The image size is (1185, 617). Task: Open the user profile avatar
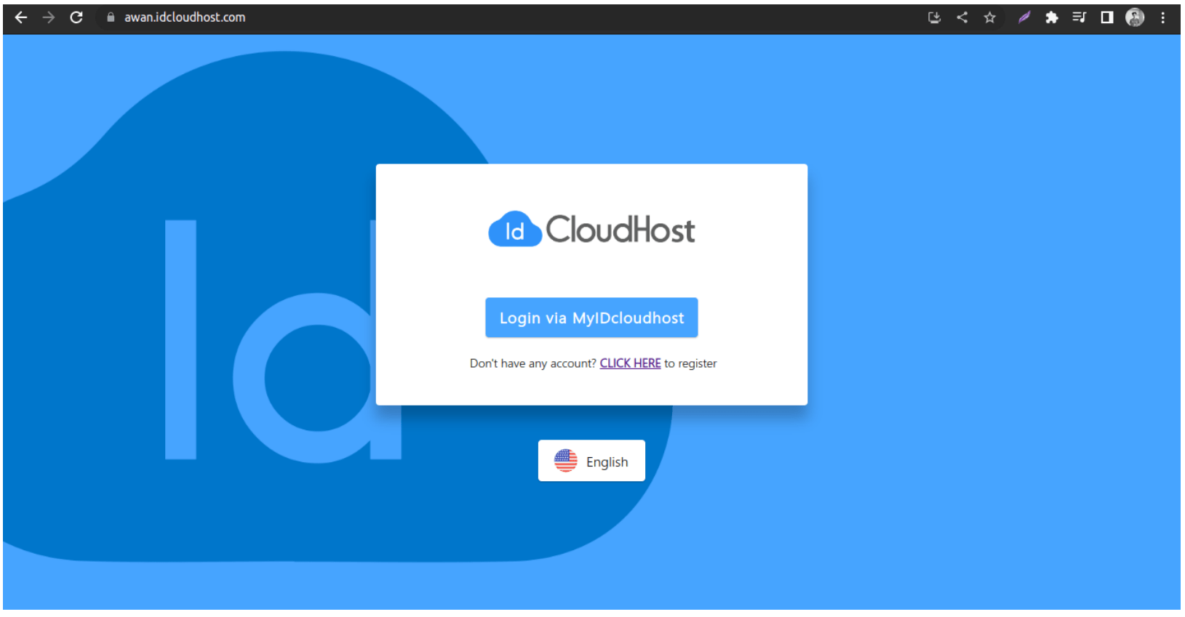(x=1135, y=17)
